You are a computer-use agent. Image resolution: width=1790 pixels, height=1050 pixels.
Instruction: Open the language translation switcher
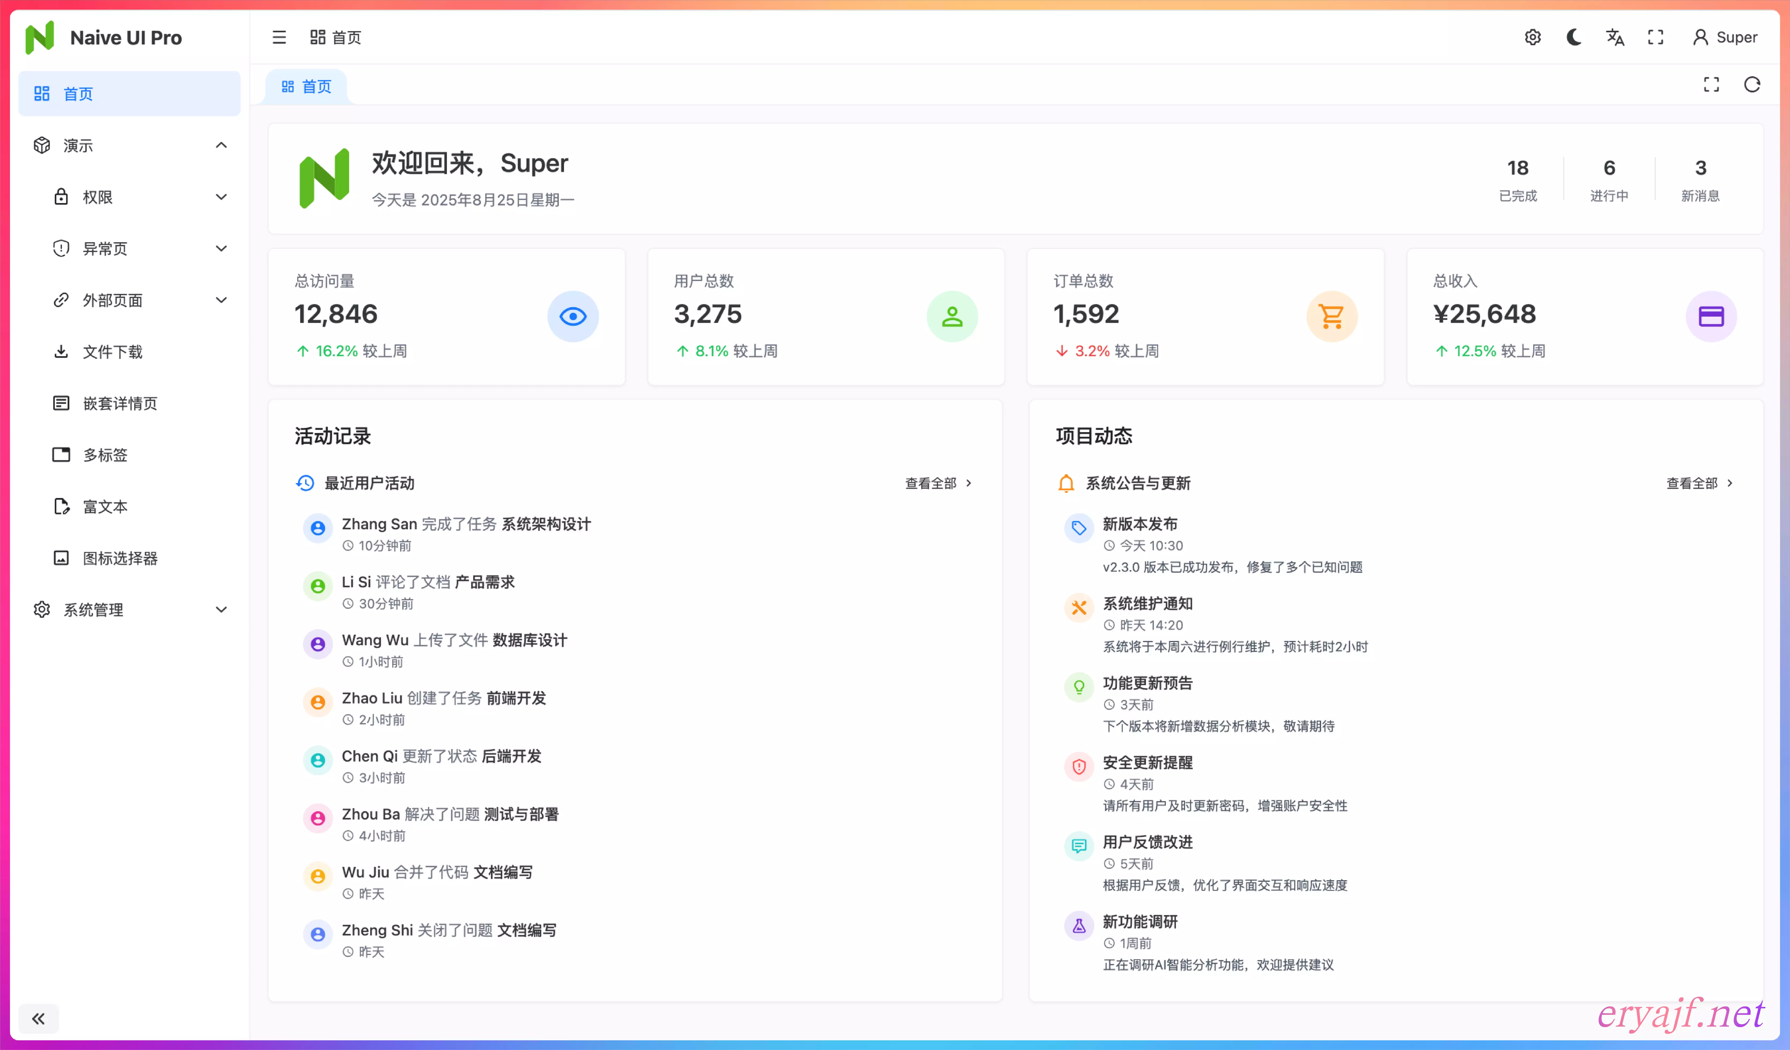[1615, 37]
